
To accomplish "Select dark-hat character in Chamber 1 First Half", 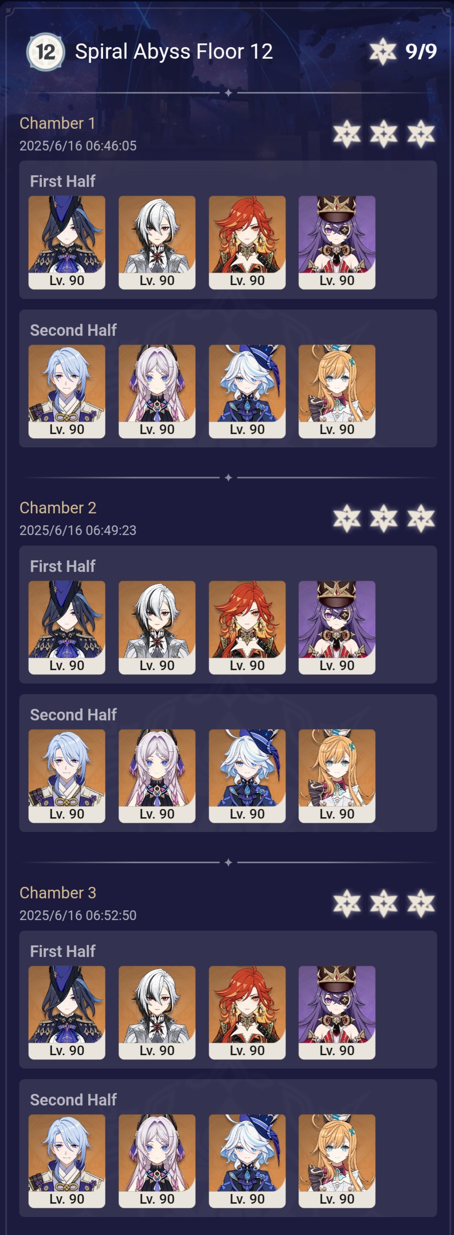I will coord(67,242).
